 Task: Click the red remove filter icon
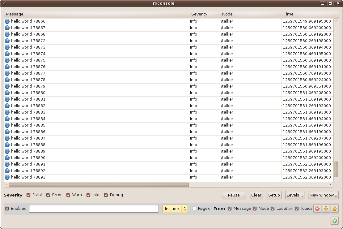(317, 209)
